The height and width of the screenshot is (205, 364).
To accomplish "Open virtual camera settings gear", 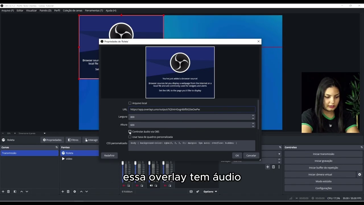I will [359, 175].
